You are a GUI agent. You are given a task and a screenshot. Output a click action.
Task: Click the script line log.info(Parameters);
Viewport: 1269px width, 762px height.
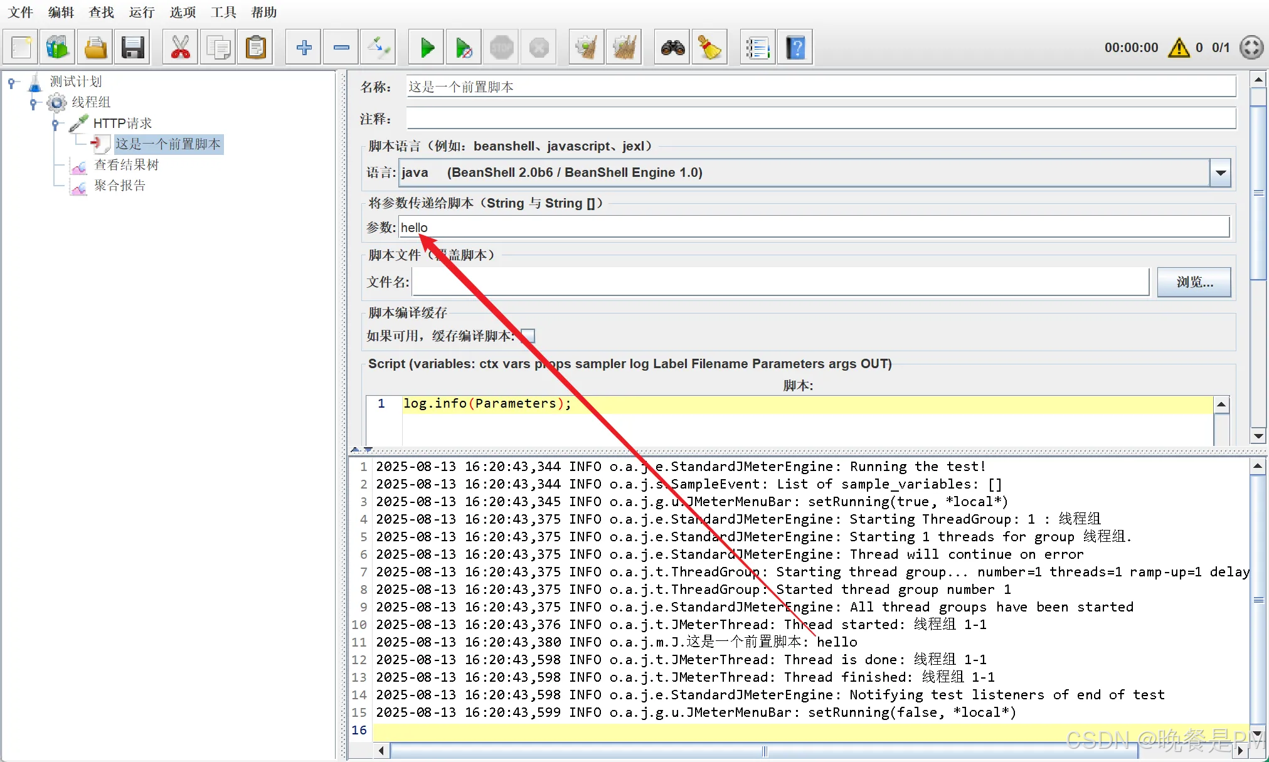coord(487,404)
